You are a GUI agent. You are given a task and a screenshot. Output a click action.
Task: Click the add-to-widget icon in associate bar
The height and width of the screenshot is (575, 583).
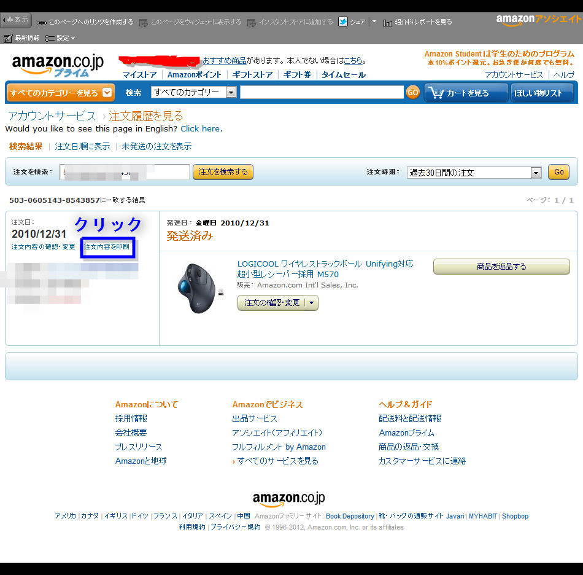pyautogui.click(x=144, y=23)
